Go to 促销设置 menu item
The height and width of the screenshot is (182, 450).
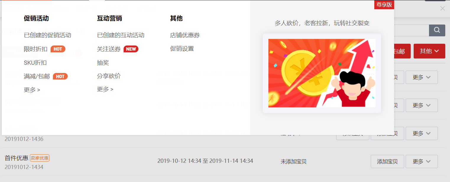coord(182,49)
